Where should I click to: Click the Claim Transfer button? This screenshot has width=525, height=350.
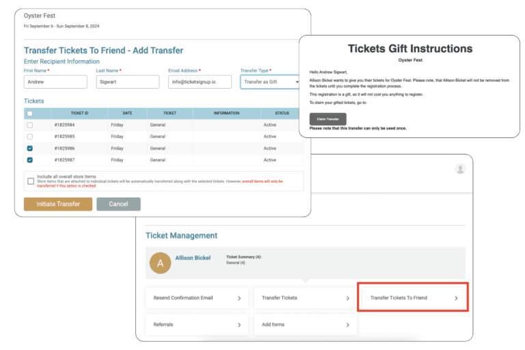pos(327,119)
